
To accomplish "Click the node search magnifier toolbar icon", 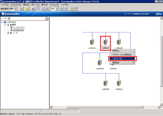I will [33, 9].
